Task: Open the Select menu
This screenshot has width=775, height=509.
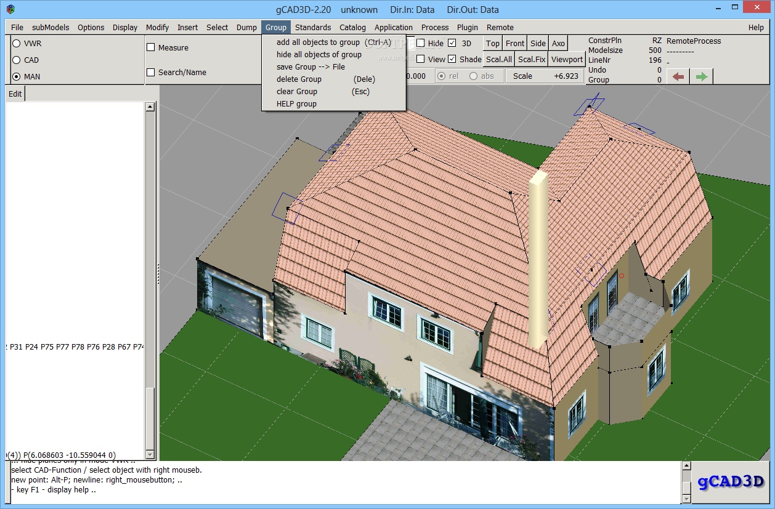Action: 217,27
